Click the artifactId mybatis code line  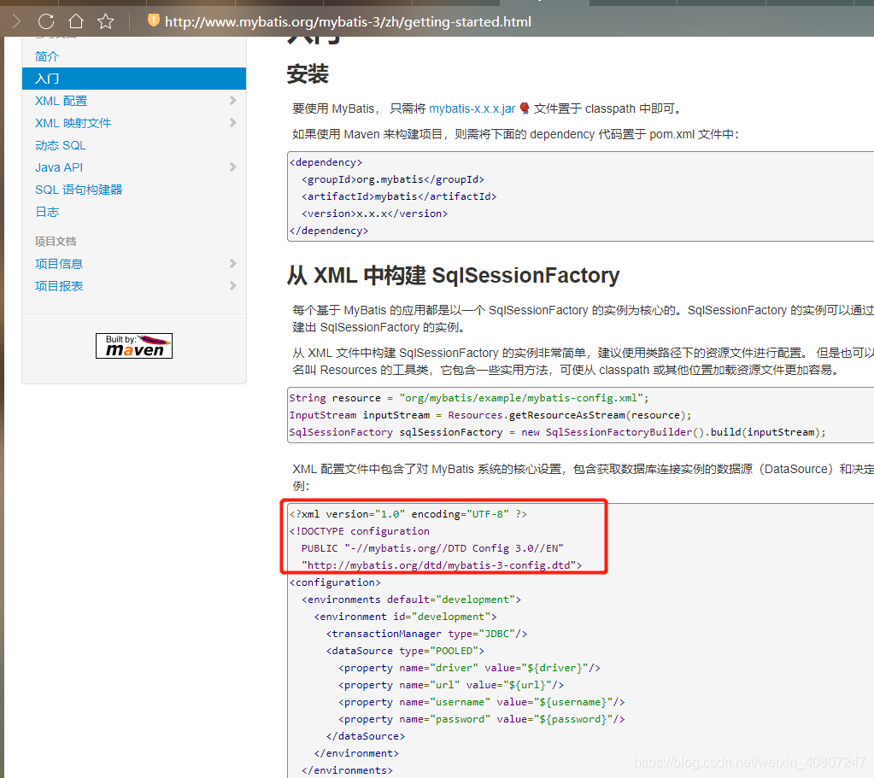[x=399, y=196]
